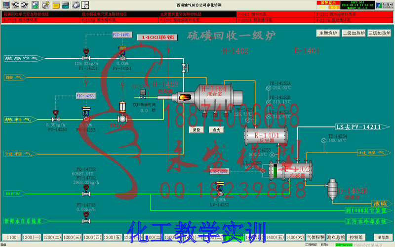395x247 pixels.
Task: Click the 燃料气 fuel gas inlet label
Action: coord(20,120)
